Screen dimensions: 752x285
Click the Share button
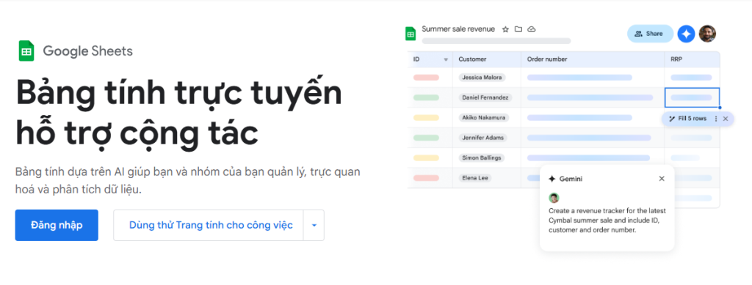click(x=650, y=34)
